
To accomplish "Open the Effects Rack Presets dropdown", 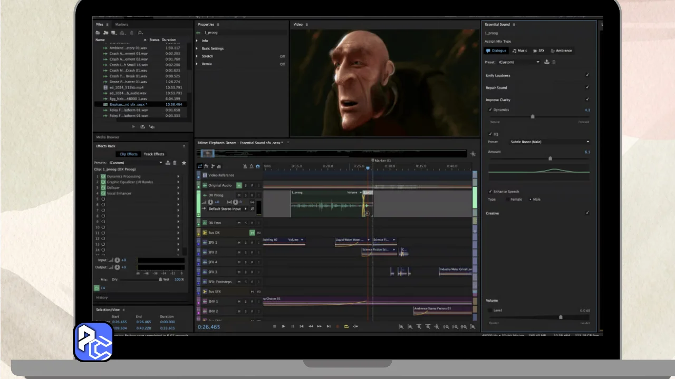I will click(136, 163).
